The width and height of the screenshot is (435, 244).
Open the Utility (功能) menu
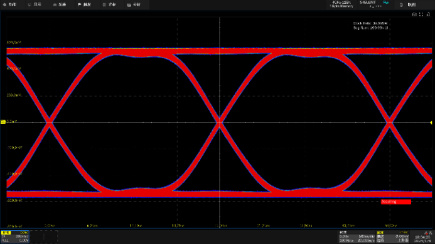click(9, 5)
